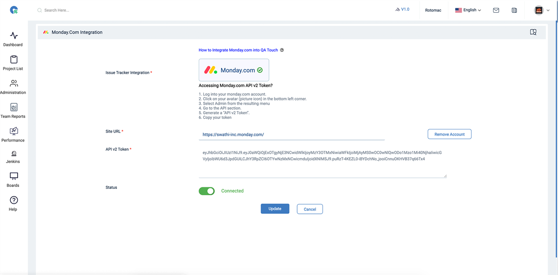The image size is (558, 275).
Task: Open the Boards presentation icon
Action: click(14, 177)
